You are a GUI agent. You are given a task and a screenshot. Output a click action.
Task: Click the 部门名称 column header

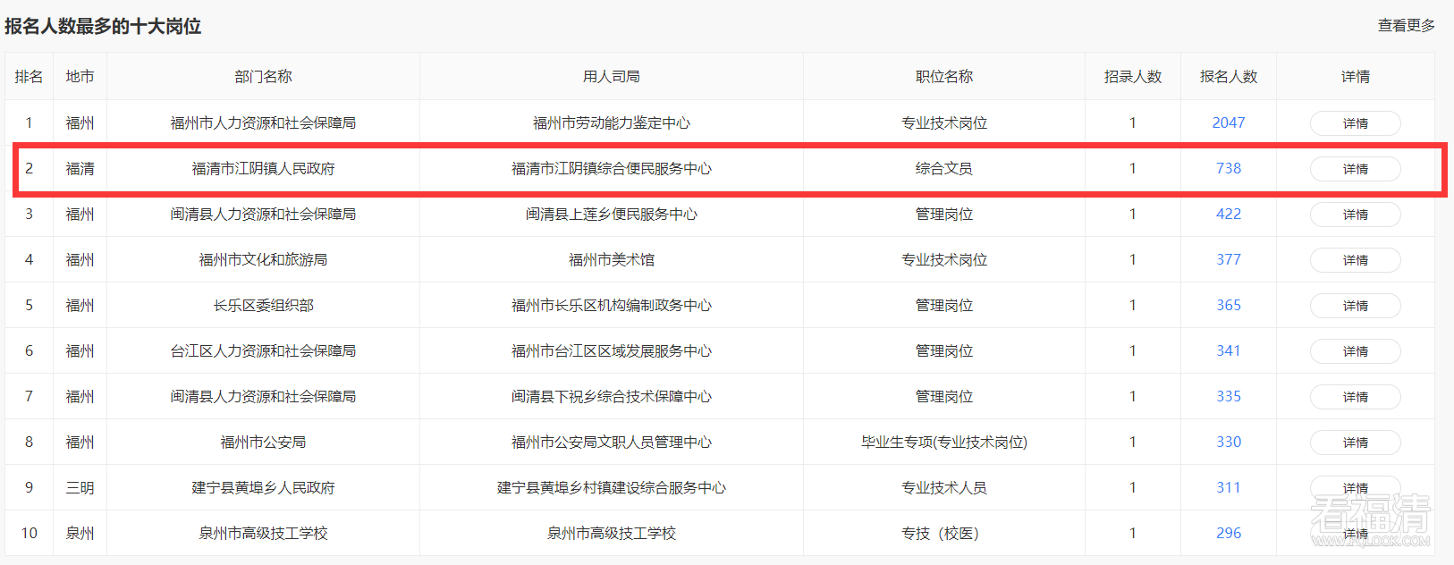(263, 77)
